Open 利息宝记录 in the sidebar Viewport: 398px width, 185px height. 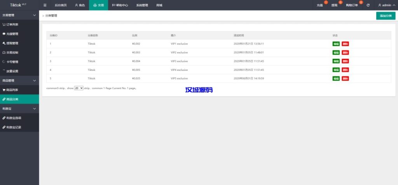coord(12,127)
